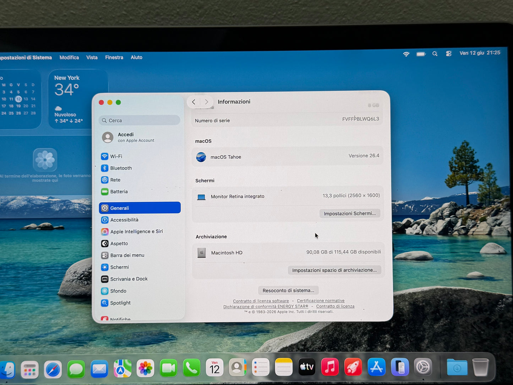
Task: Select Apple Intelligence e Siri
Action: point(140,232)
